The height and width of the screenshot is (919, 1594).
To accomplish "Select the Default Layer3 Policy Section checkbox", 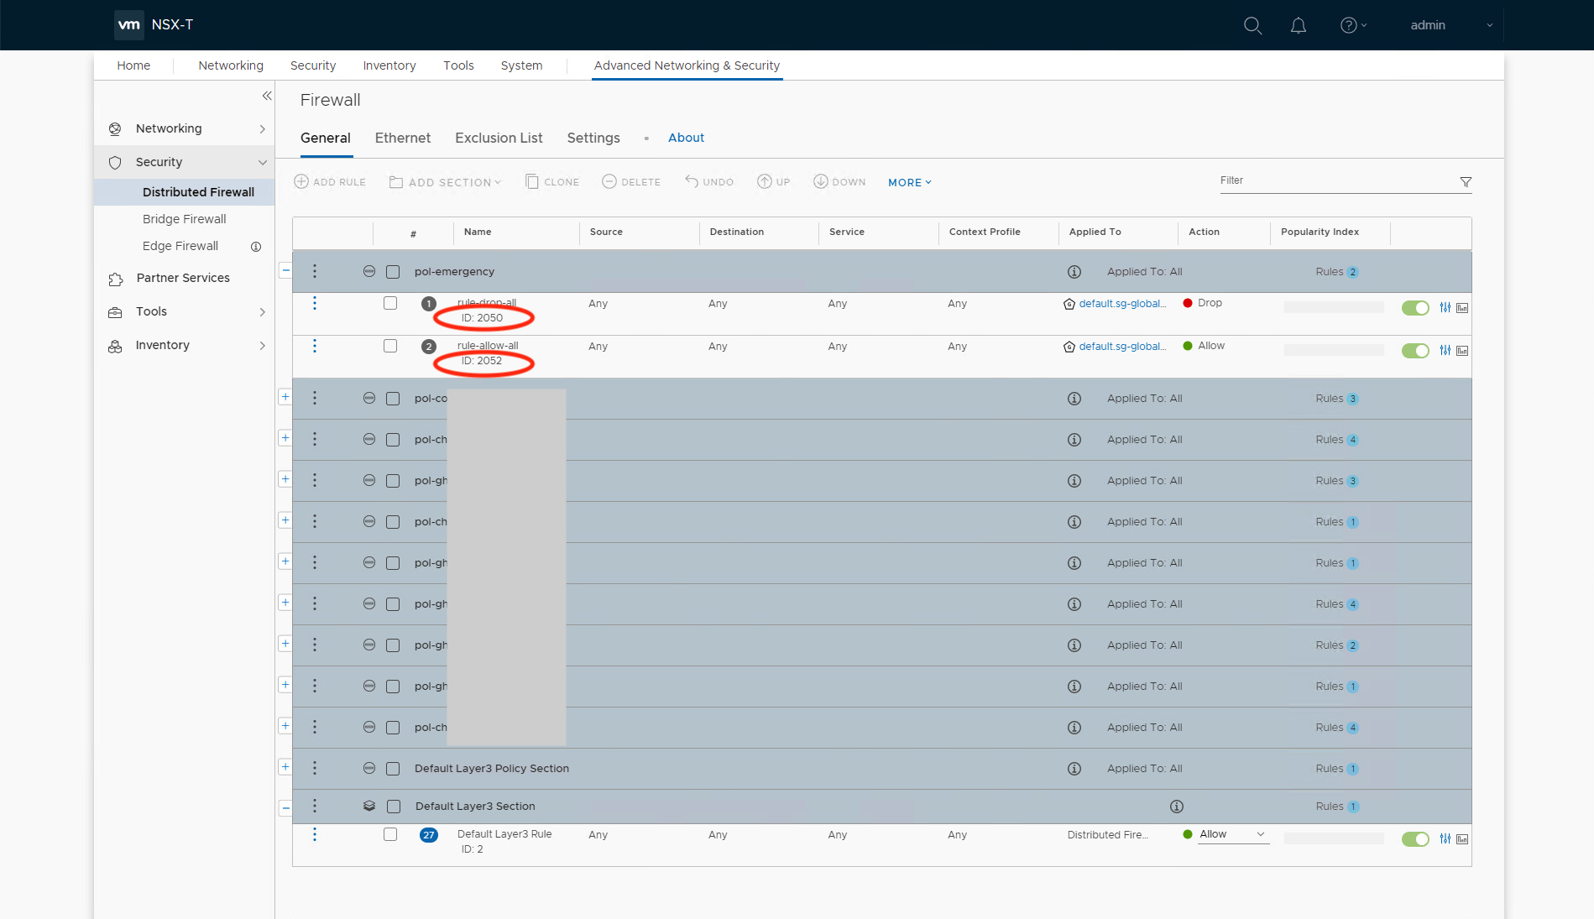I will point(393,769).
